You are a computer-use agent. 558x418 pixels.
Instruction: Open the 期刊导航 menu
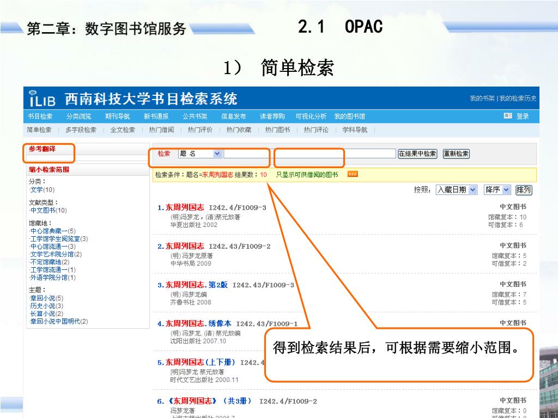point(118,116)
